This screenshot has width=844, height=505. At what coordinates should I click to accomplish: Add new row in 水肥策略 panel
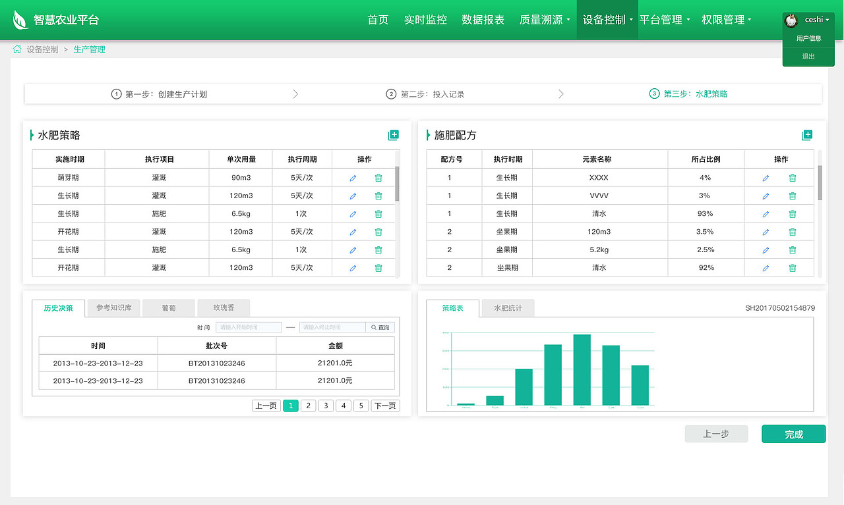click(x=394, y=135)
